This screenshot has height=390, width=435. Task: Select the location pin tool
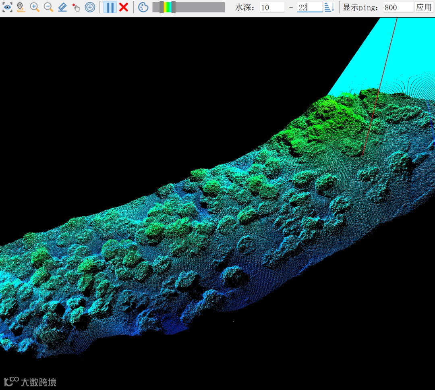tap(21, 7)
